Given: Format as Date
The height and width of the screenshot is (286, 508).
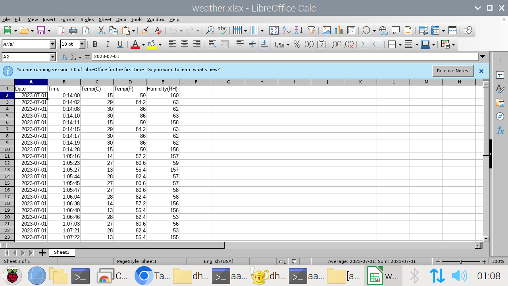Looking at the screenshot, I should point(321,44).
